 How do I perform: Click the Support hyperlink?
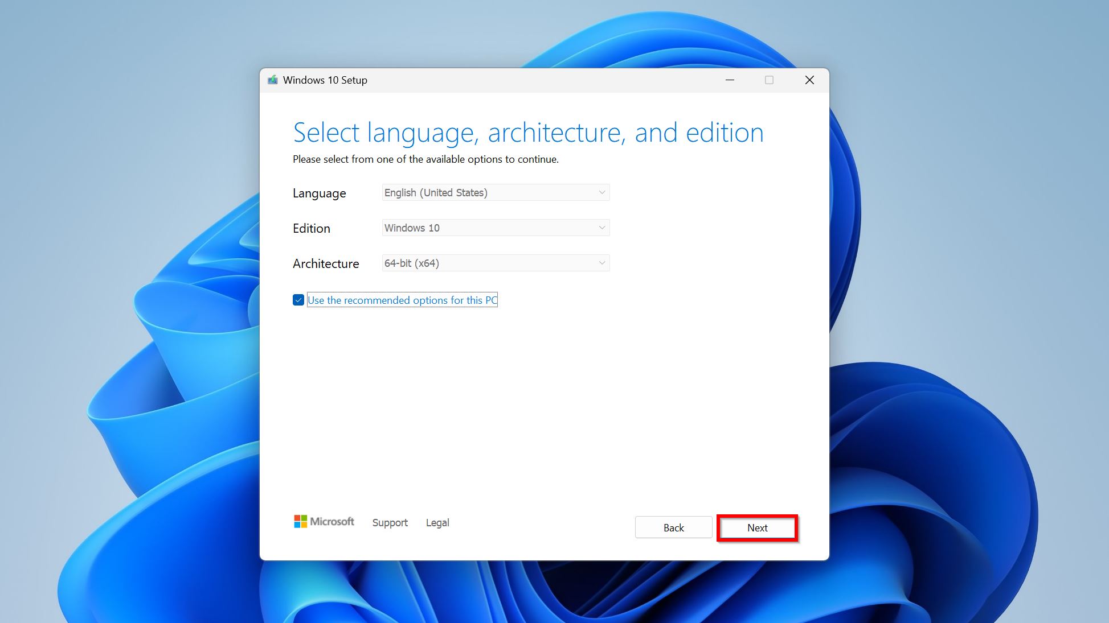click(x=389, y=523)
